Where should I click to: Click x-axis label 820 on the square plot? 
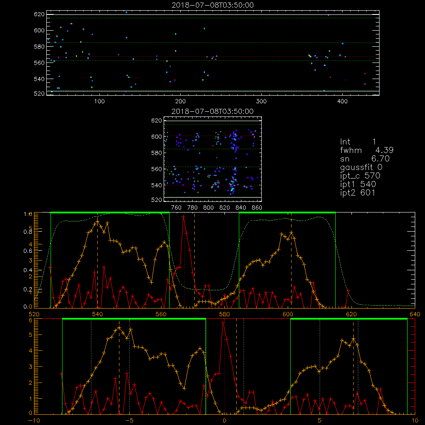coord(225,208)
